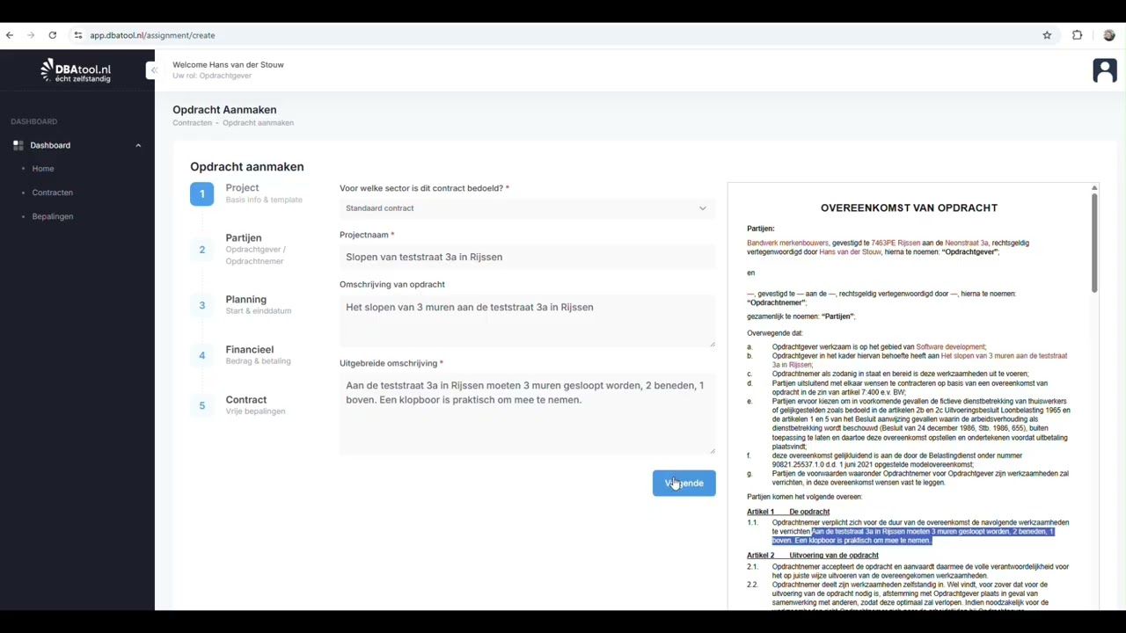This screenshot has height=633, width=1126.
Task: Select step 4 Financieel
Action: 242,355
